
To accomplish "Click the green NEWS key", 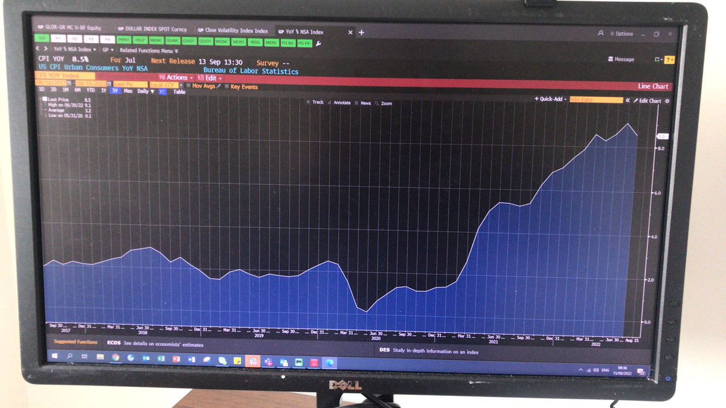I will coord(238,42).
